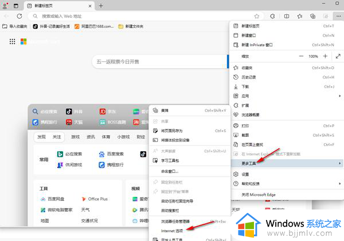Open the apps grid launcher icon
Screen dimensions: 344x241
12,41
